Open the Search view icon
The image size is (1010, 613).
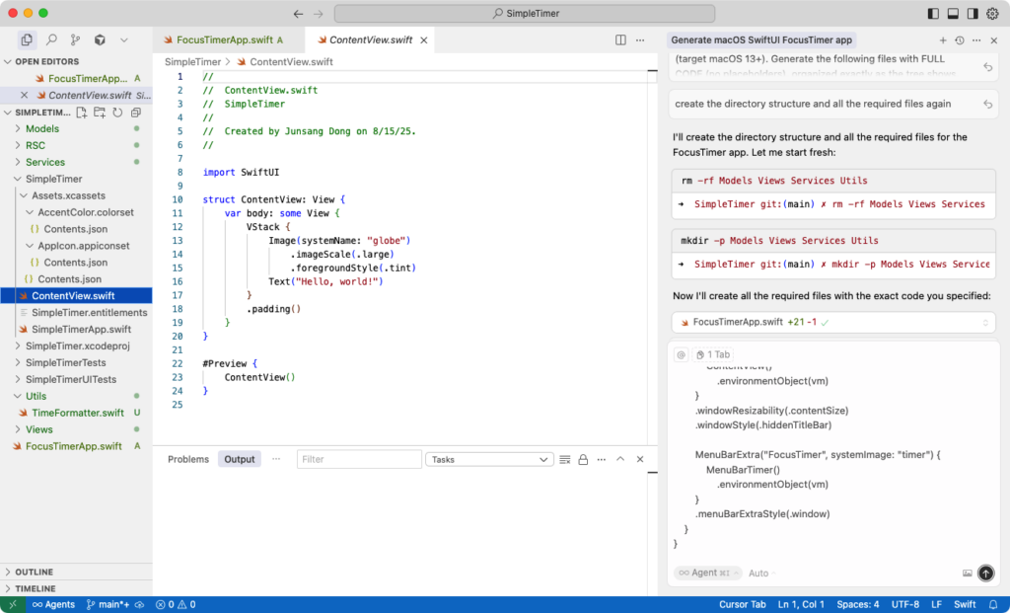tap(51, 39)
